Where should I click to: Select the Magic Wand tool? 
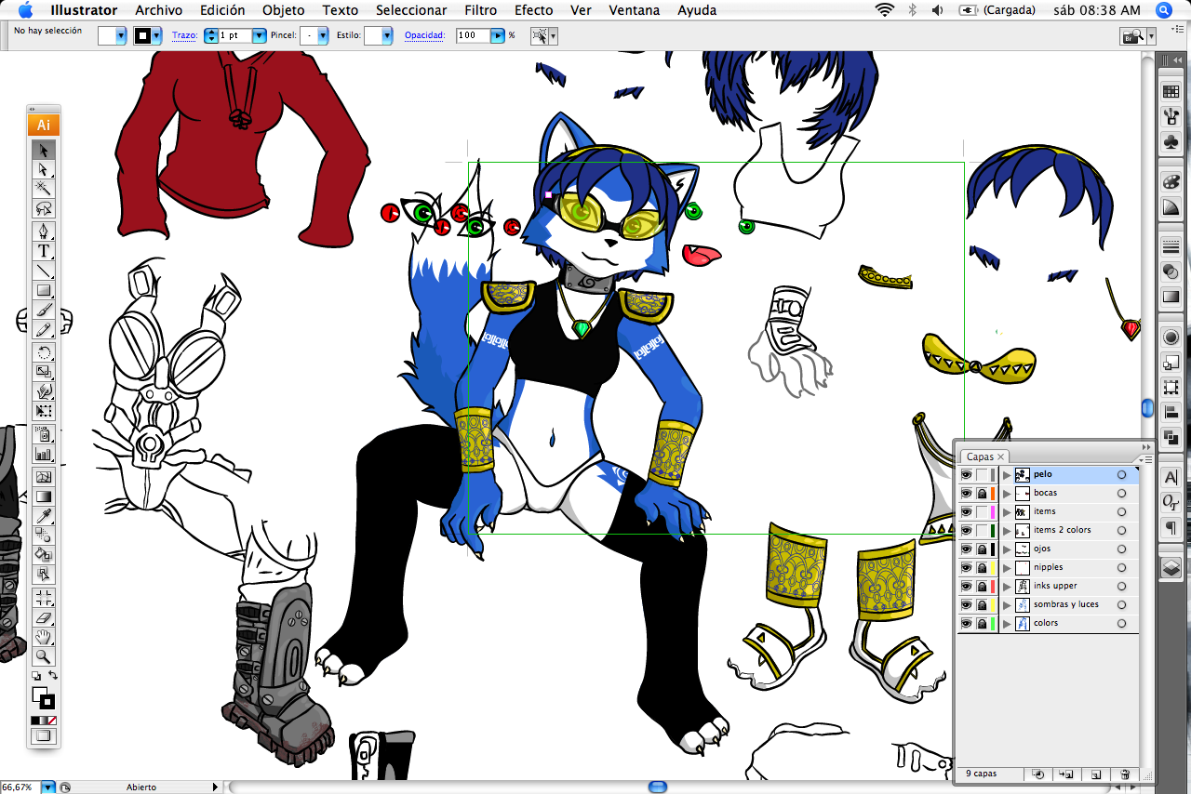[44, 189]
